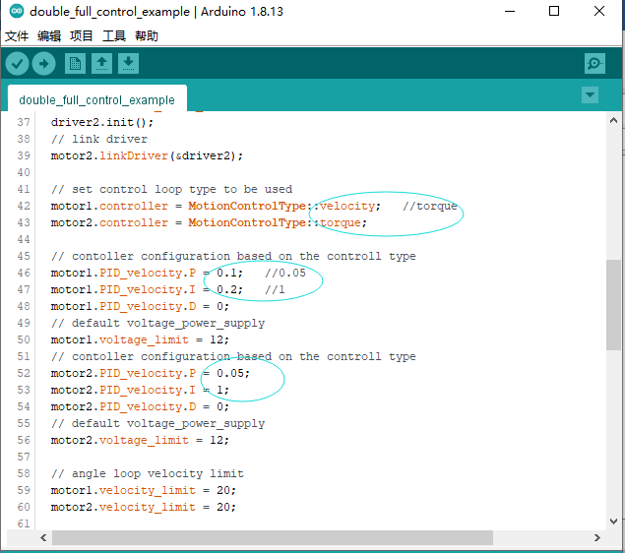The height and width of the screenshot is (553, 625).
Task: Click the motor1.voltage_limit = 12; line
Action: click(140, 339)
